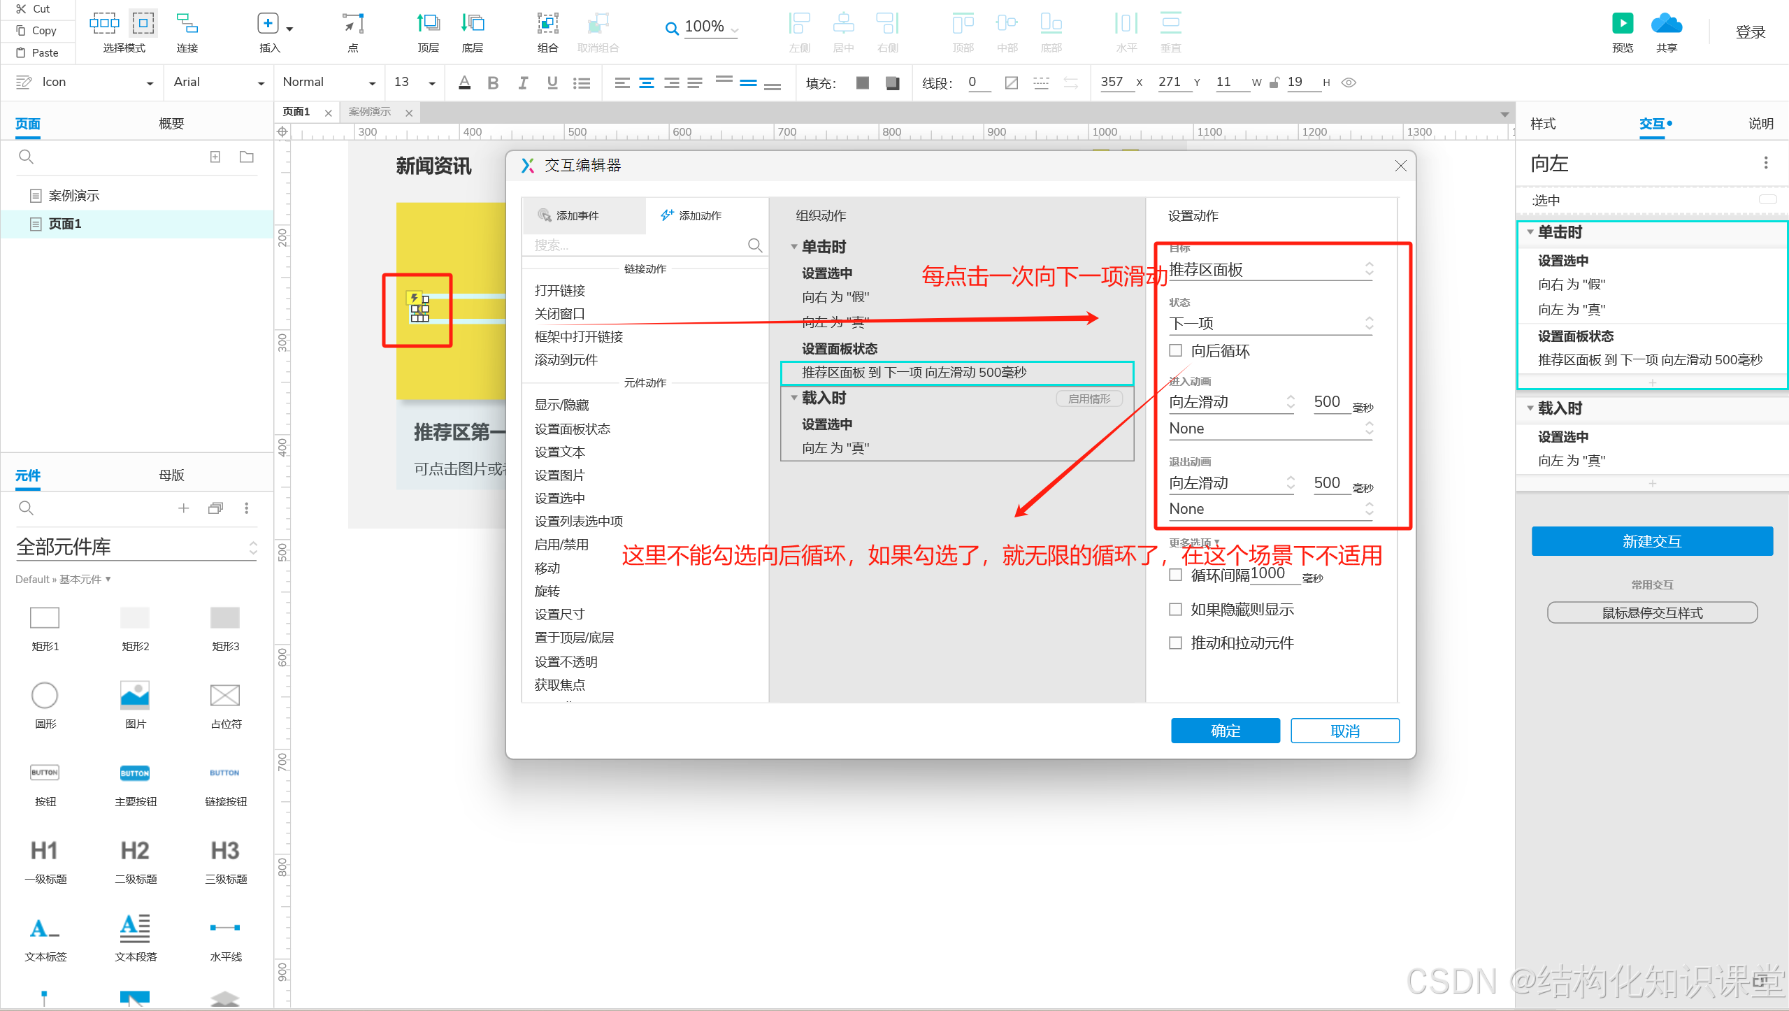
Task: Click the 启用情形 button
Action: click(1089, 399)
